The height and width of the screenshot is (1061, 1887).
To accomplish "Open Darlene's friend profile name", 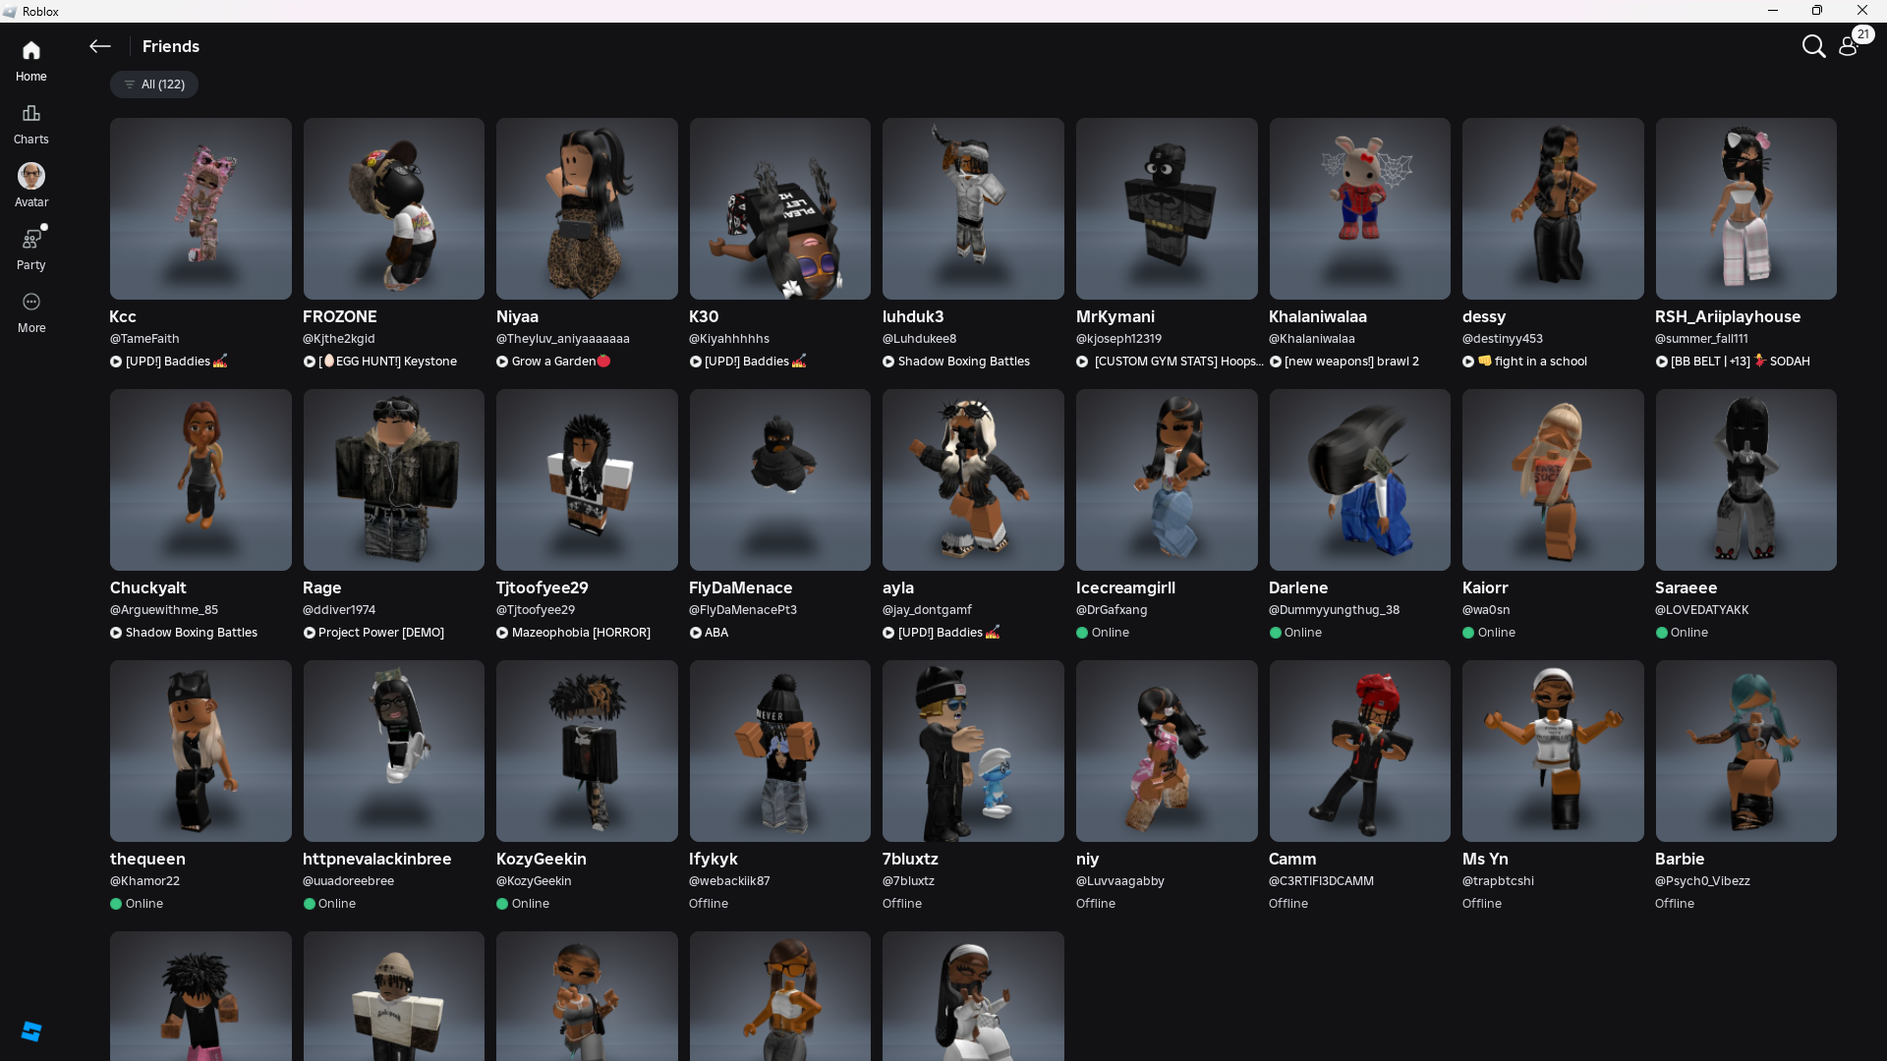I will pos(1297,587).
